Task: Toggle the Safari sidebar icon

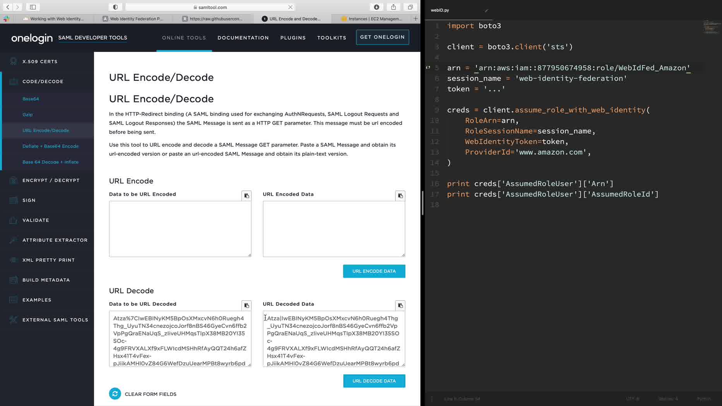Action: (33, 7)
